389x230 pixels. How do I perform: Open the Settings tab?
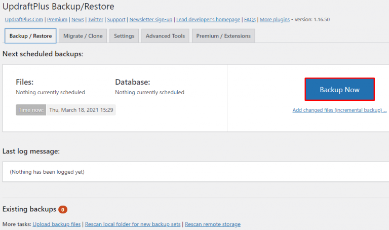(124, 36)
